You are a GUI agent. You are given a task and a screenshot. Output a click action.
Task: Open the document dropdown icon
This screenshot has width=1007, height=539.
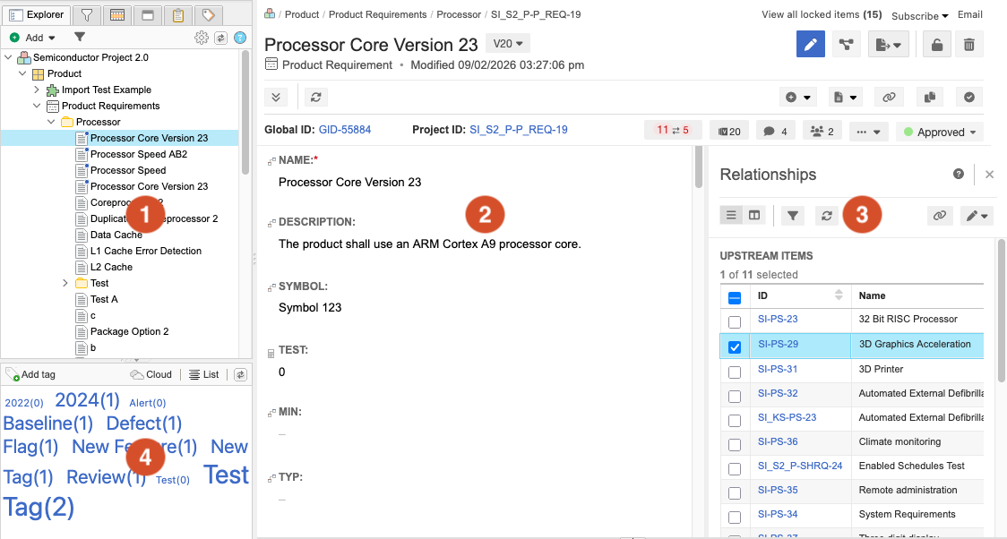[845, 97]
